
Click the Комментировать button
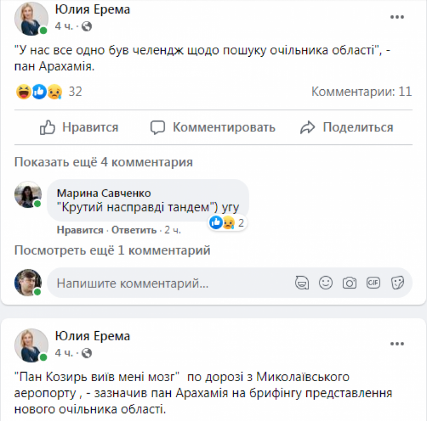(213, 127)
